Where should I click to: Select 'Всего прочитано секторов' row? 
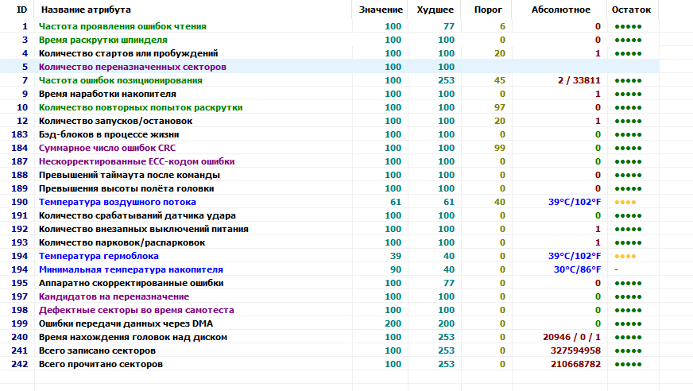(329, 365)
